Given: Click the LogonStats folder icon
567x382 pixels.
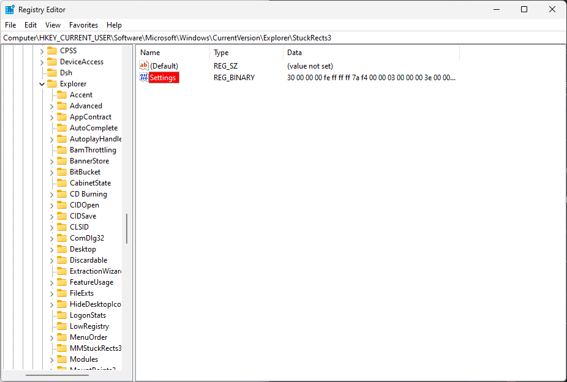Looking at the screenshot, I should [62, 315].
